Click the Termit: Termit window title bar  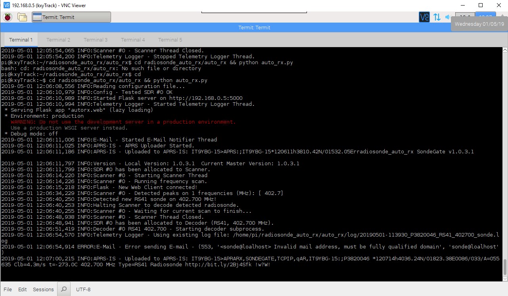pyautogui.click(x=254, y=27)
